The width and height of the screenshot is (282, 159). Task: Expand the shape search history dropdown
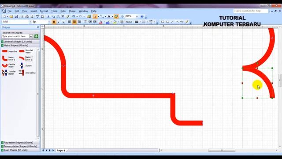click(31, 36)
